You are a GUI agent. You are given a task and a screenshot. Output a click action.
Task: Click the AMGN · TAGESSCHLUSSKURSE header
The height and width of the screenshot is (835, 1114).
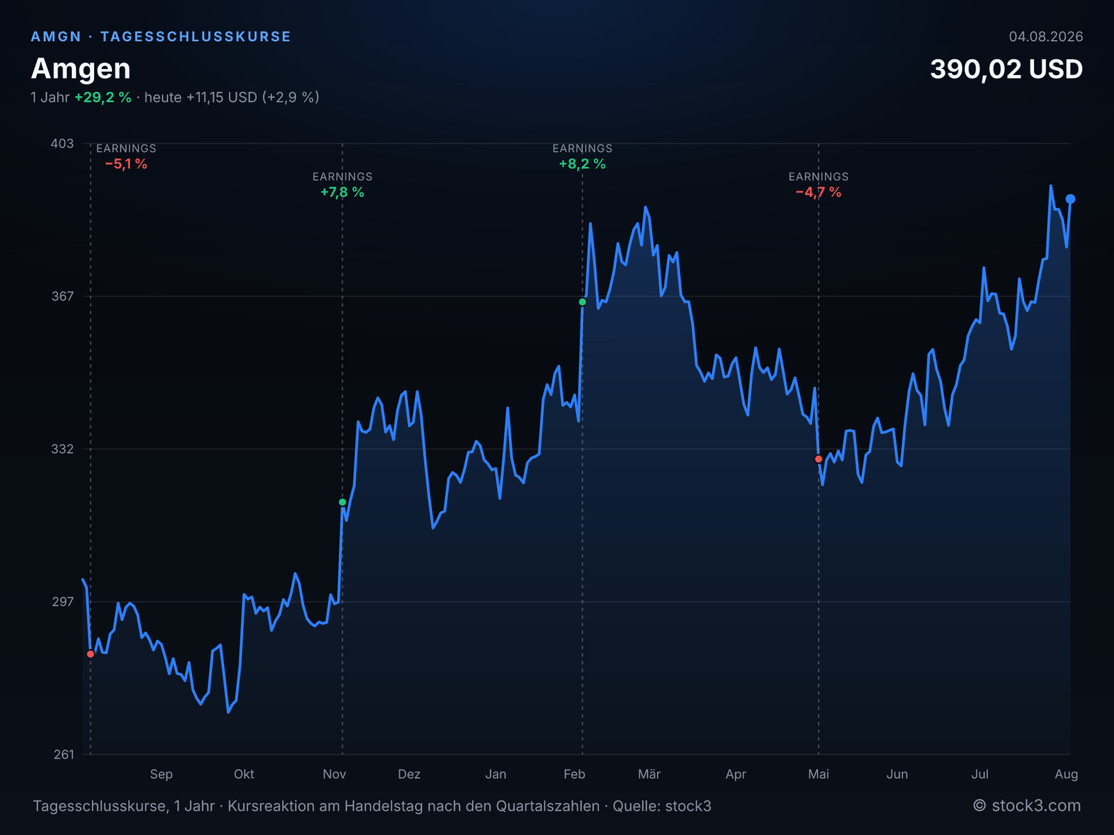click(x=161, y=37)
